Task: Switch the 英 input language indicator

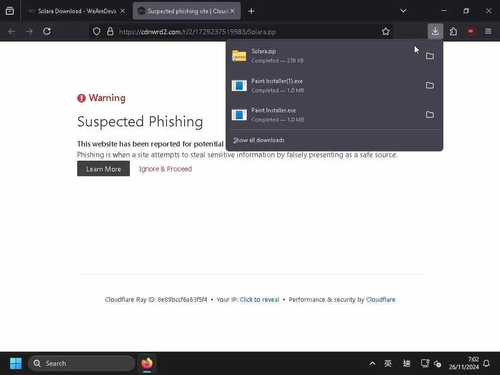Action: click(388, 363)
